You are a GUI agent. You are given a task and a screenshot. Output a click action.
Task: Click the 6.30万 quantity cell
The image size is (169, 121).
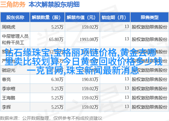click(x=47, y=79)
